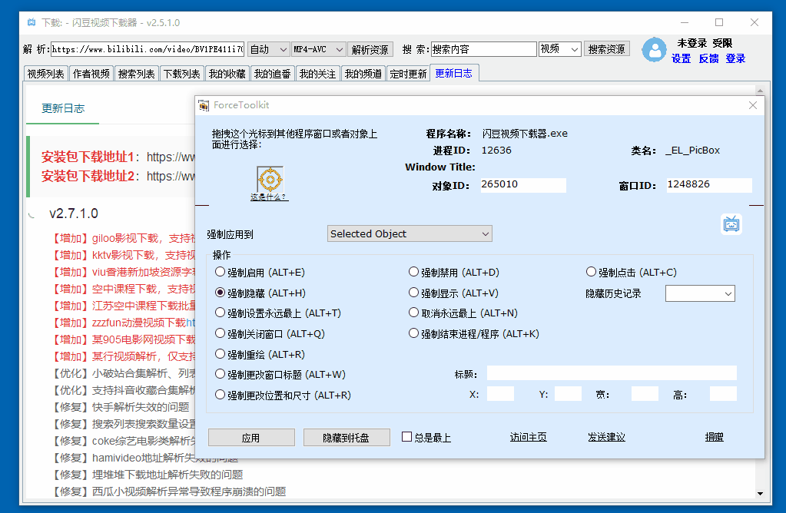Open the 隐藏历史记录 dropdown

699,293
